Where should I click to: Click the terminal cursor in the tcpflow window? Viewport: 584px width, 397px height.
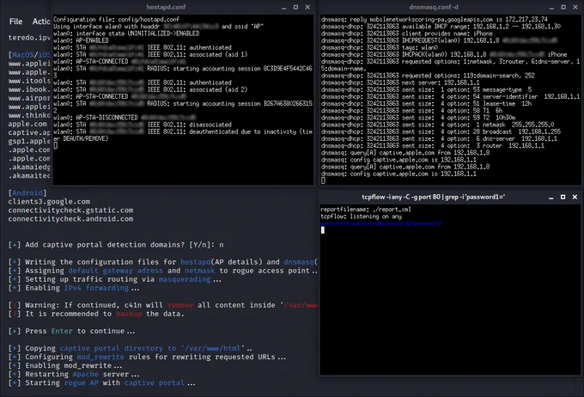(x=323, y=230)
